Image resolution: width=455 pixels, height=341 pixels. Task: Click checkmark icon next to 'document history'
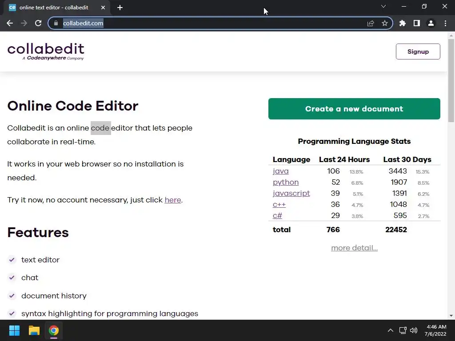point(12,295)
